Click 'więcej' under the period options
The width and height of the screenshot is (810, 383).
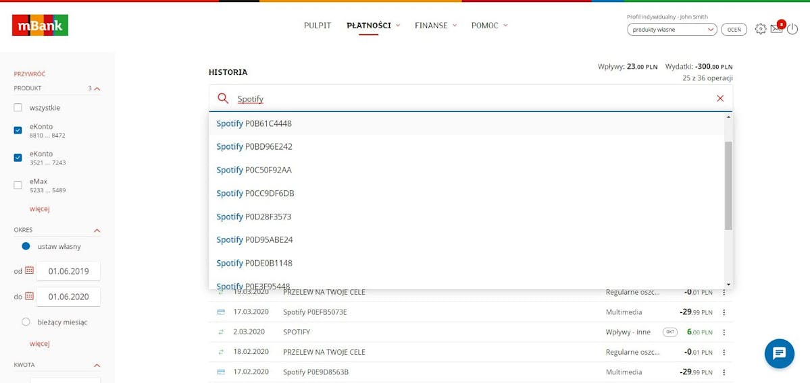[x=39, y=343]
